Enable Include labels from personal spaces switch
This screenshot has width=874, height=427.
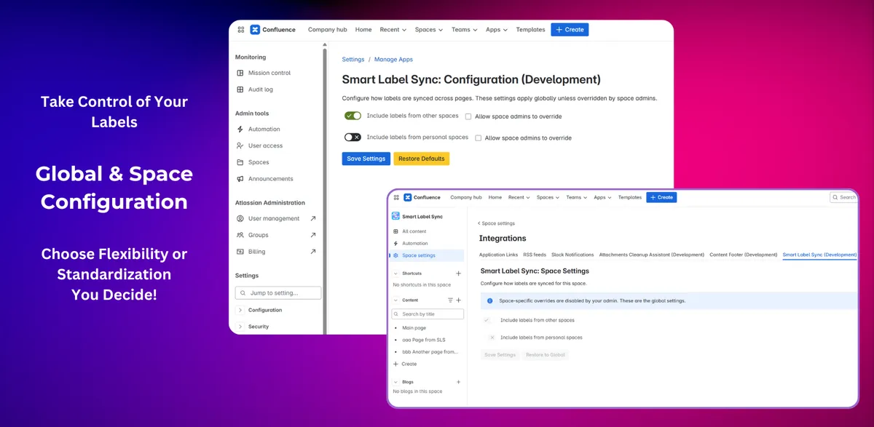(x=353, y=137)
